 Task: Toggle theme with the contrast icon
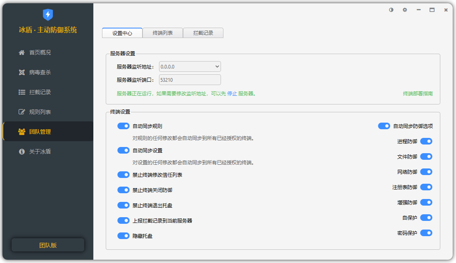tap(391, 10)
